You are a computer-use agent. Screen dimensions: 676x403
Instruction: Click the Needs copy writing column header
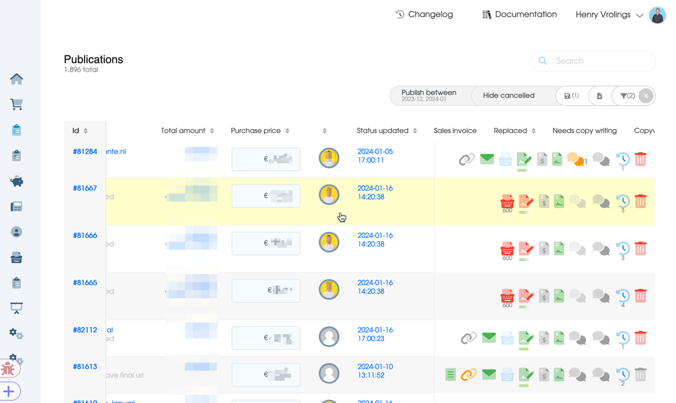coord(584,131)
